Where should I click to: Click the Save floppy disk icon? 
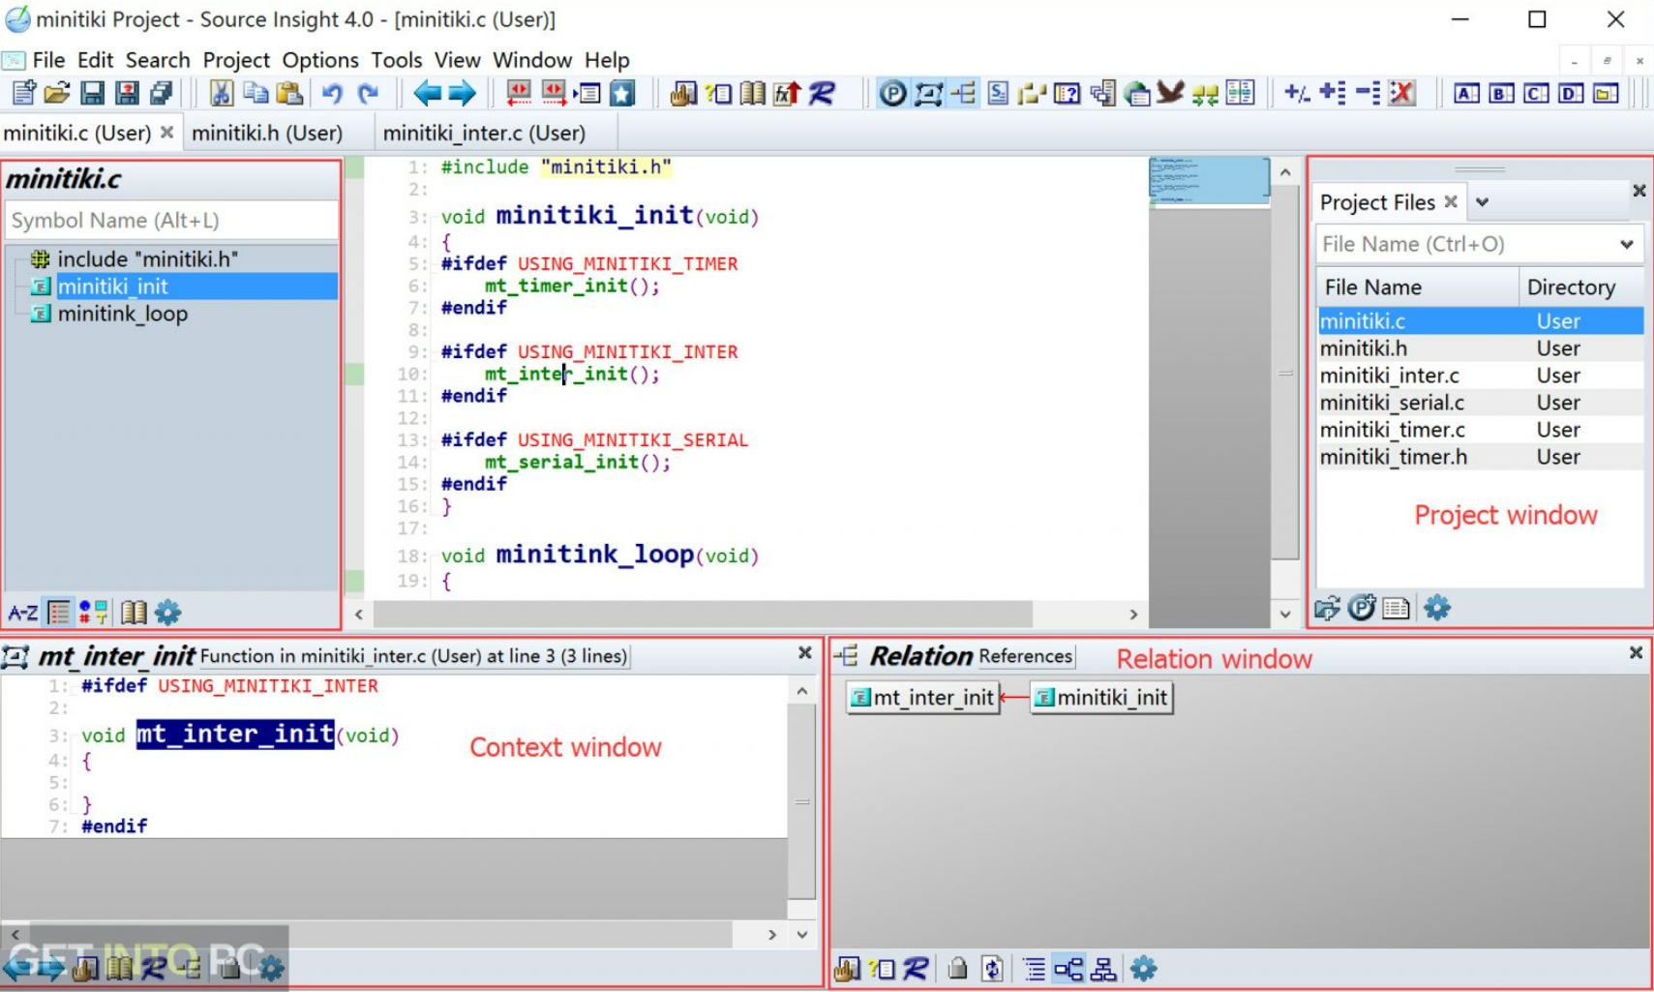coord(92,93)
